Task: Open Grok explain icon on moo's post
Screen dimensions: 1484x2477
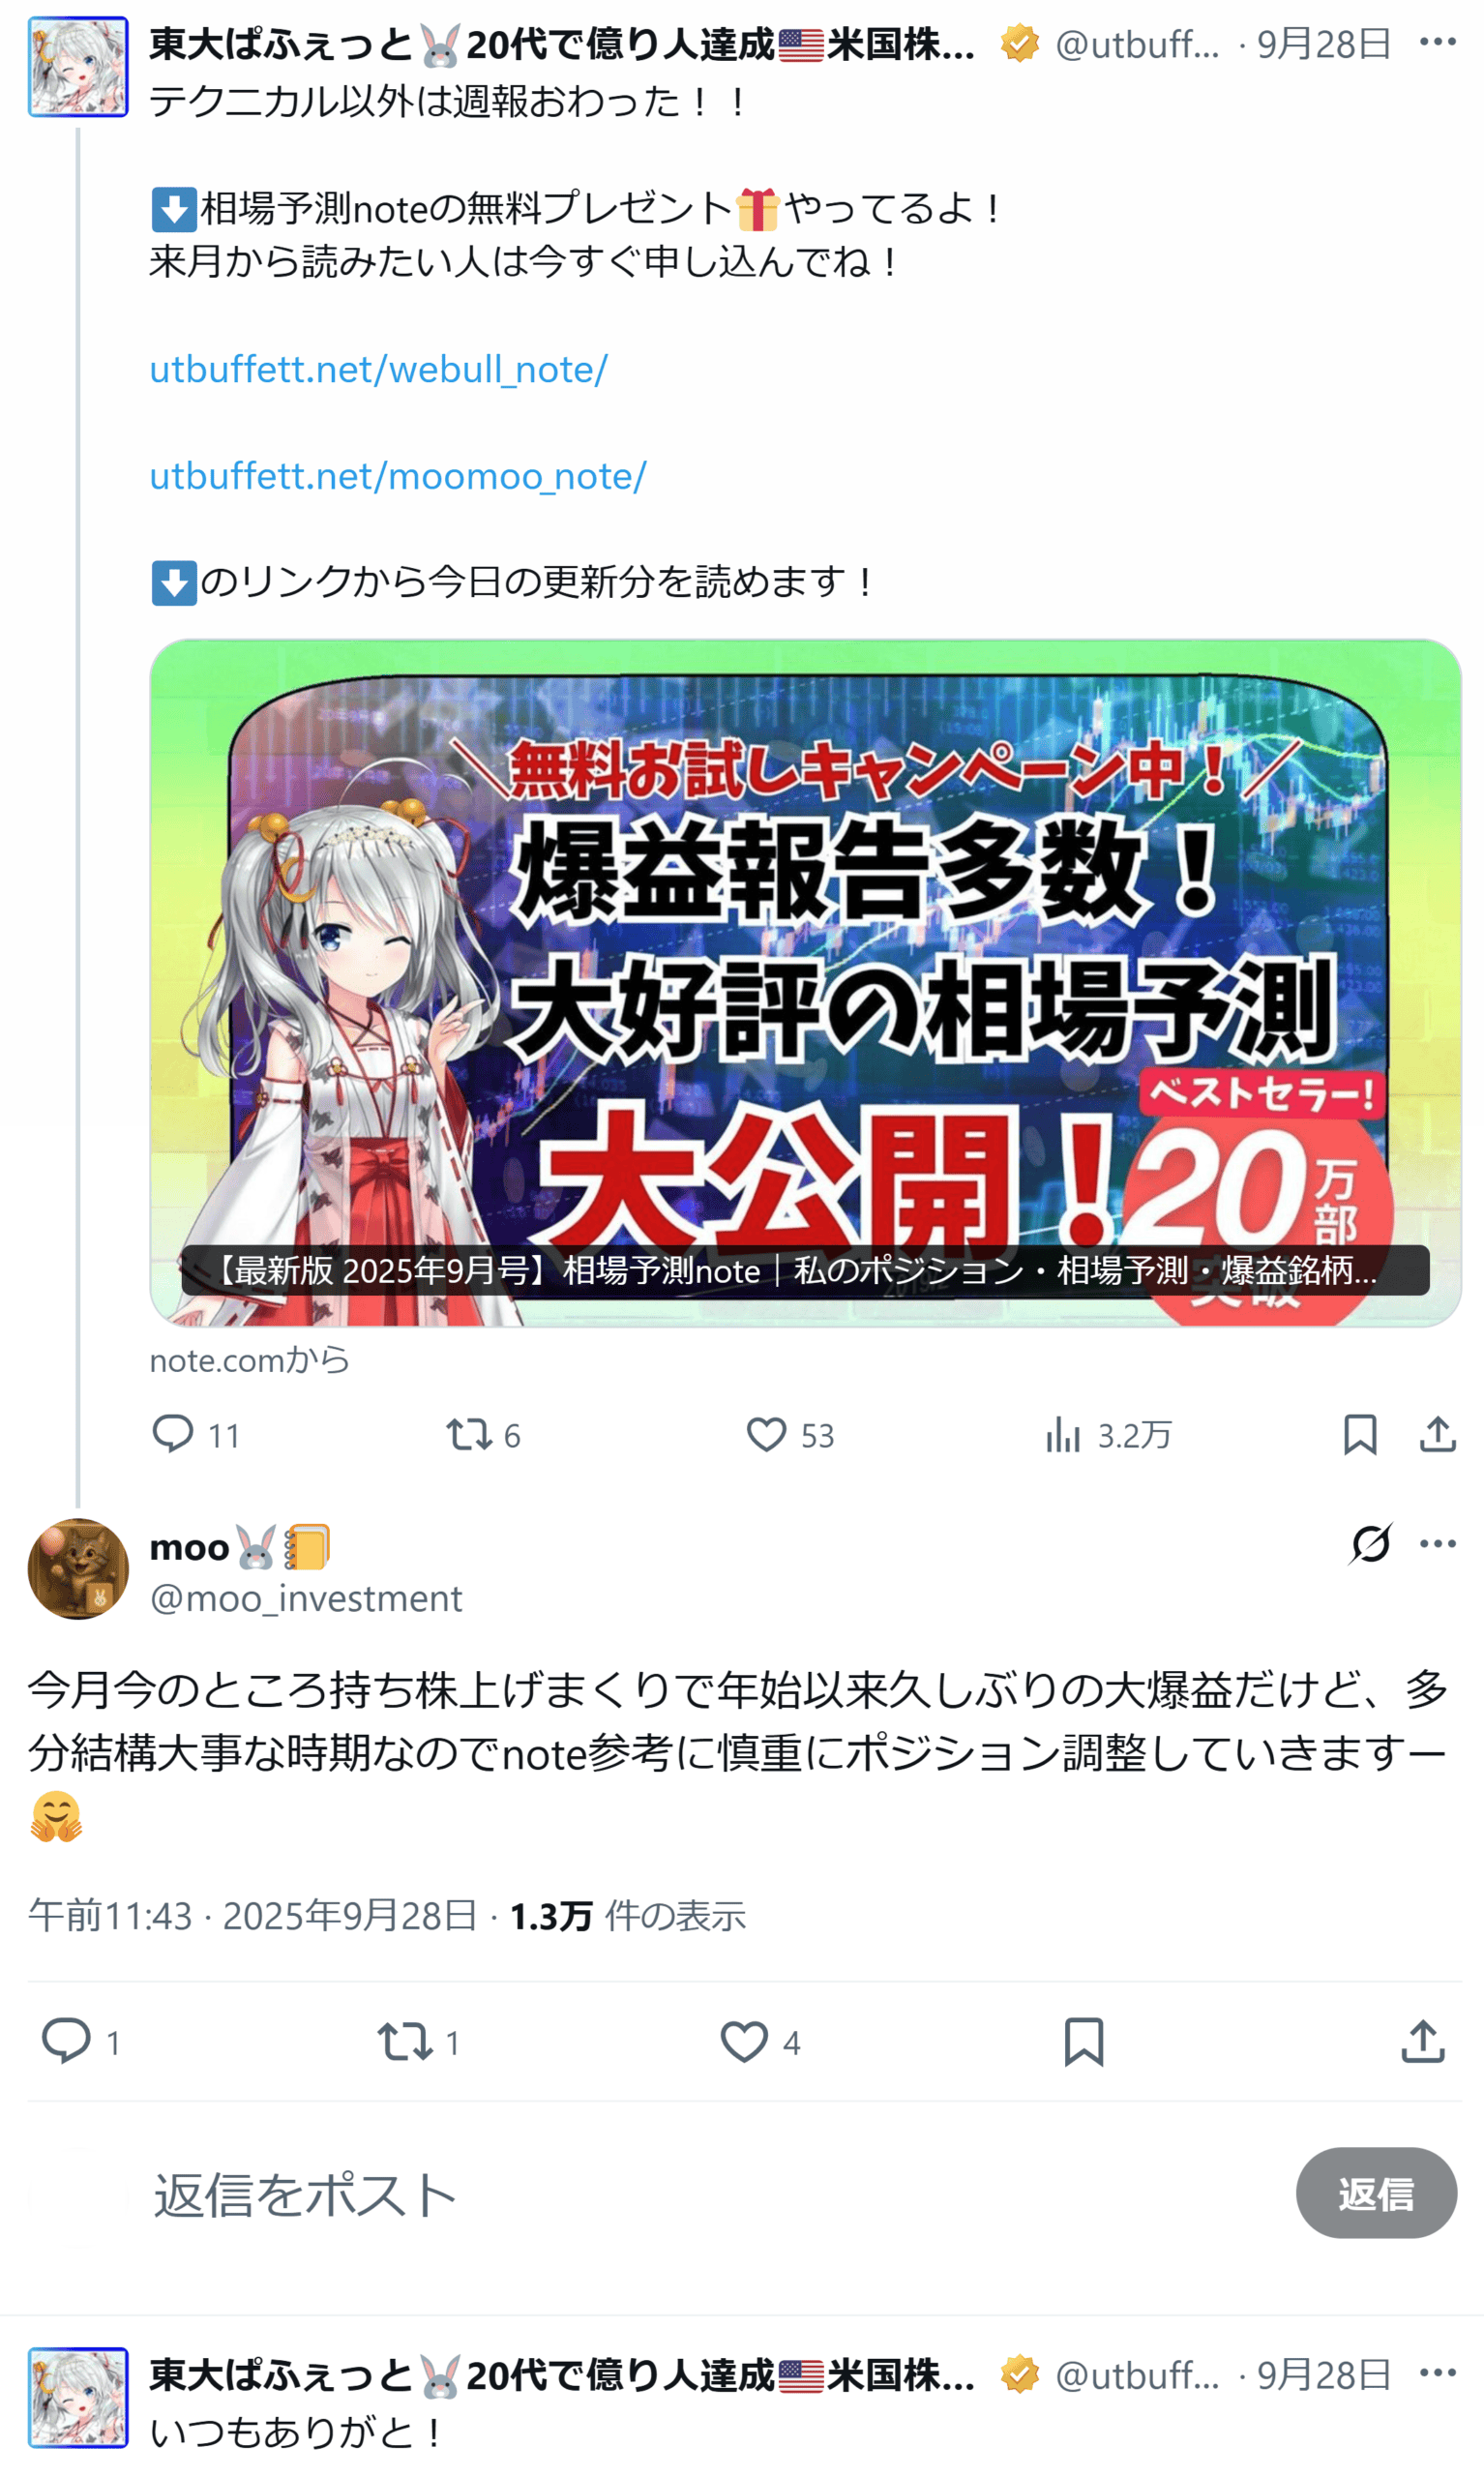Action: point(1370,1543)
